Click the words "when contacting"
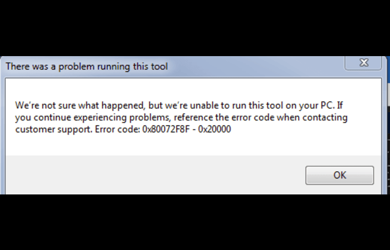Screen dimensions: 390x250 [x=316, y=117]
